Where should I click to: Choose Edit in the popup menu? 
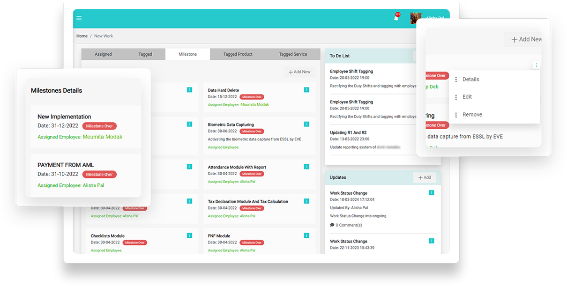pyautogui.click(x=467, y=97)
